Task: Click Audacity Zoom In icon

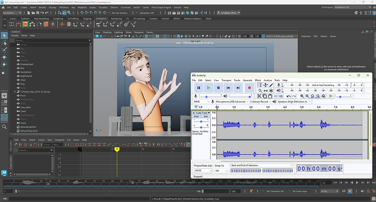Action: [302, 96]
